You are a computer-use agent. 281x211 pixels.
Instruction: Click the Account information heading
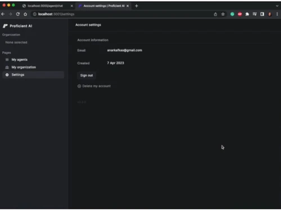click(93, 40)
